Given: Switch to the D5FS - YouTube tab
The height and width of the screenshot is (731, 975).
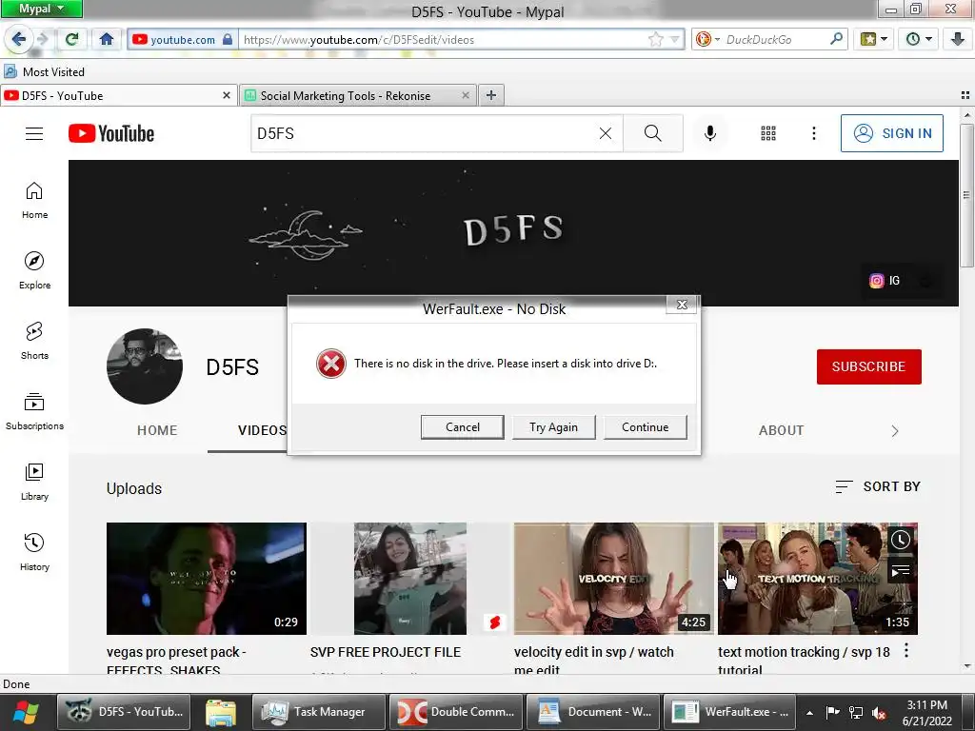Looking at the screenshot, I should point(118,96).
